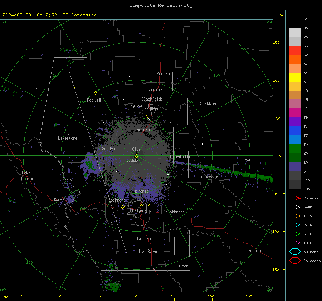322x301 pixels.
Task: Select the orange 60–57 dBZ swatch
Action: tap(295, 59)
